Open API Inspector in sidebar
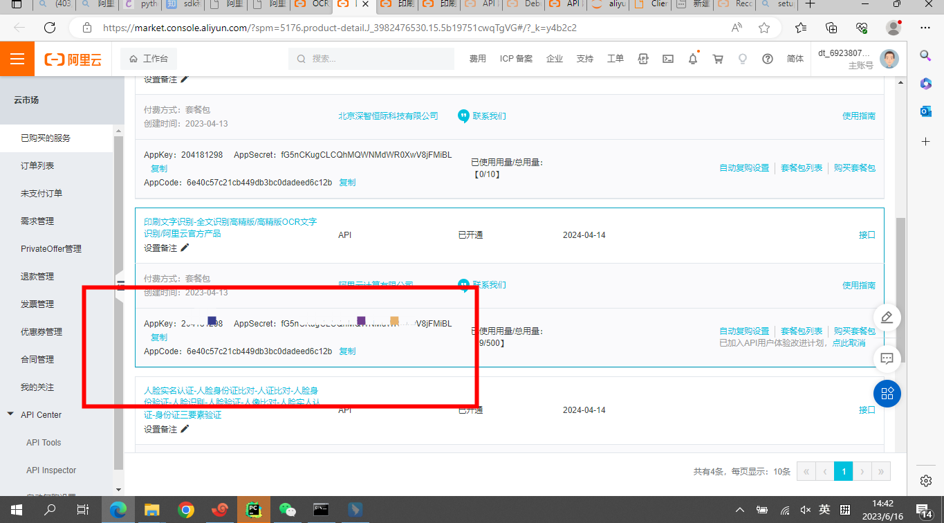The height and width of the screenshot is (523, 944). click(51, 470)
